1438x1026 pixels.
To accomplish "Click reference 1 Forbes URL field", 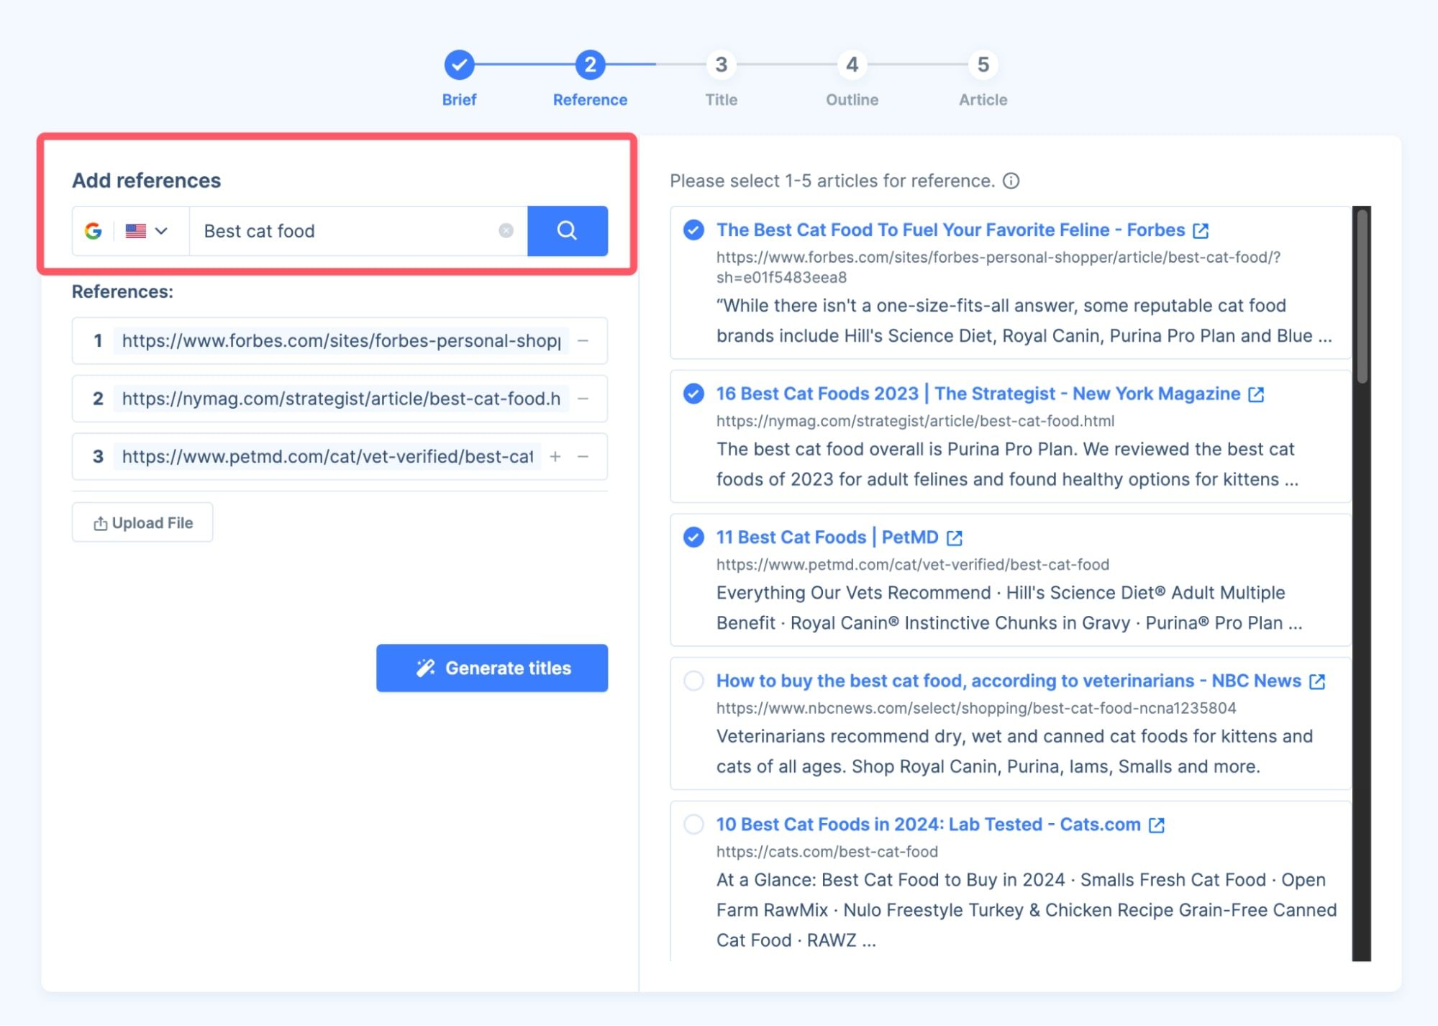I will tap(341, 341).
